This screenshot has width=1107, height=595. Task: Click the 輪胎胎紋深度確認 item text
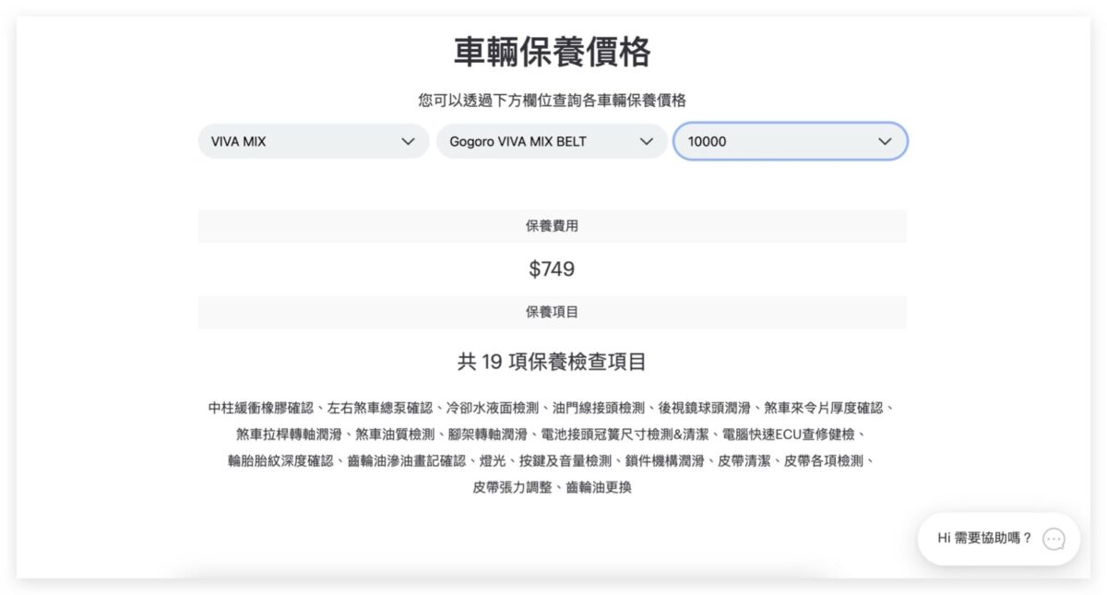tap(280, 461)
